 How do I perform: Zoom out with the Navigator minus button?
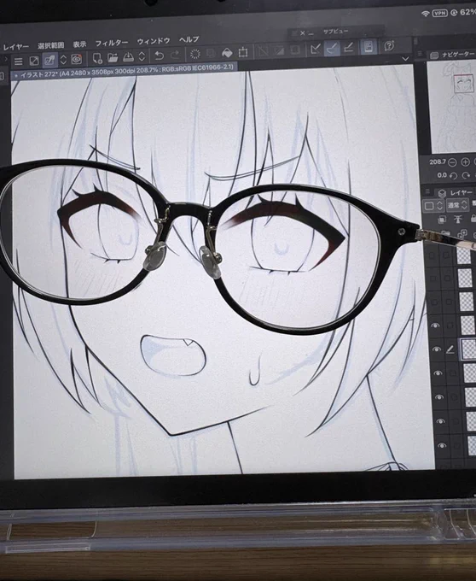(452, 162)
